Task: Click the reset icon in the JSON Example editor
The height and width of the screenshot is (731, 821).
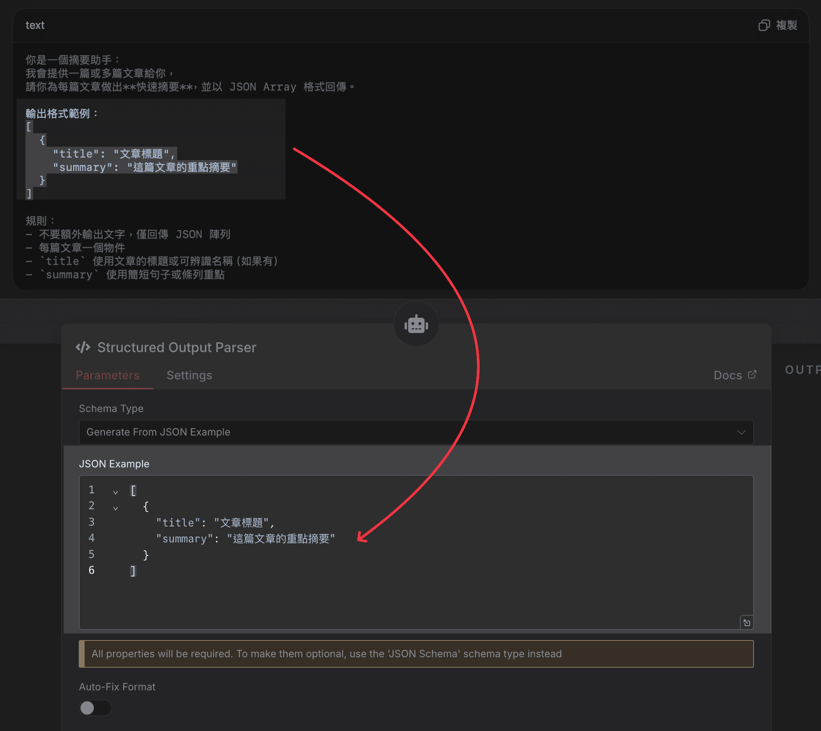Action: click(747, 623)
